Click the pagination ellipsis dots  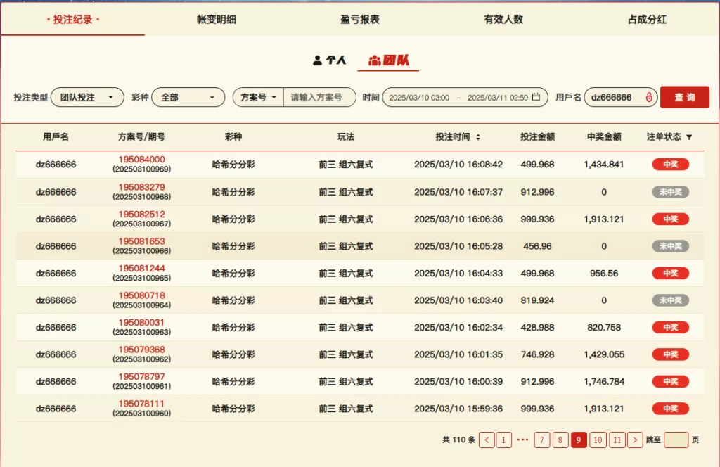[x=522, y=440]
